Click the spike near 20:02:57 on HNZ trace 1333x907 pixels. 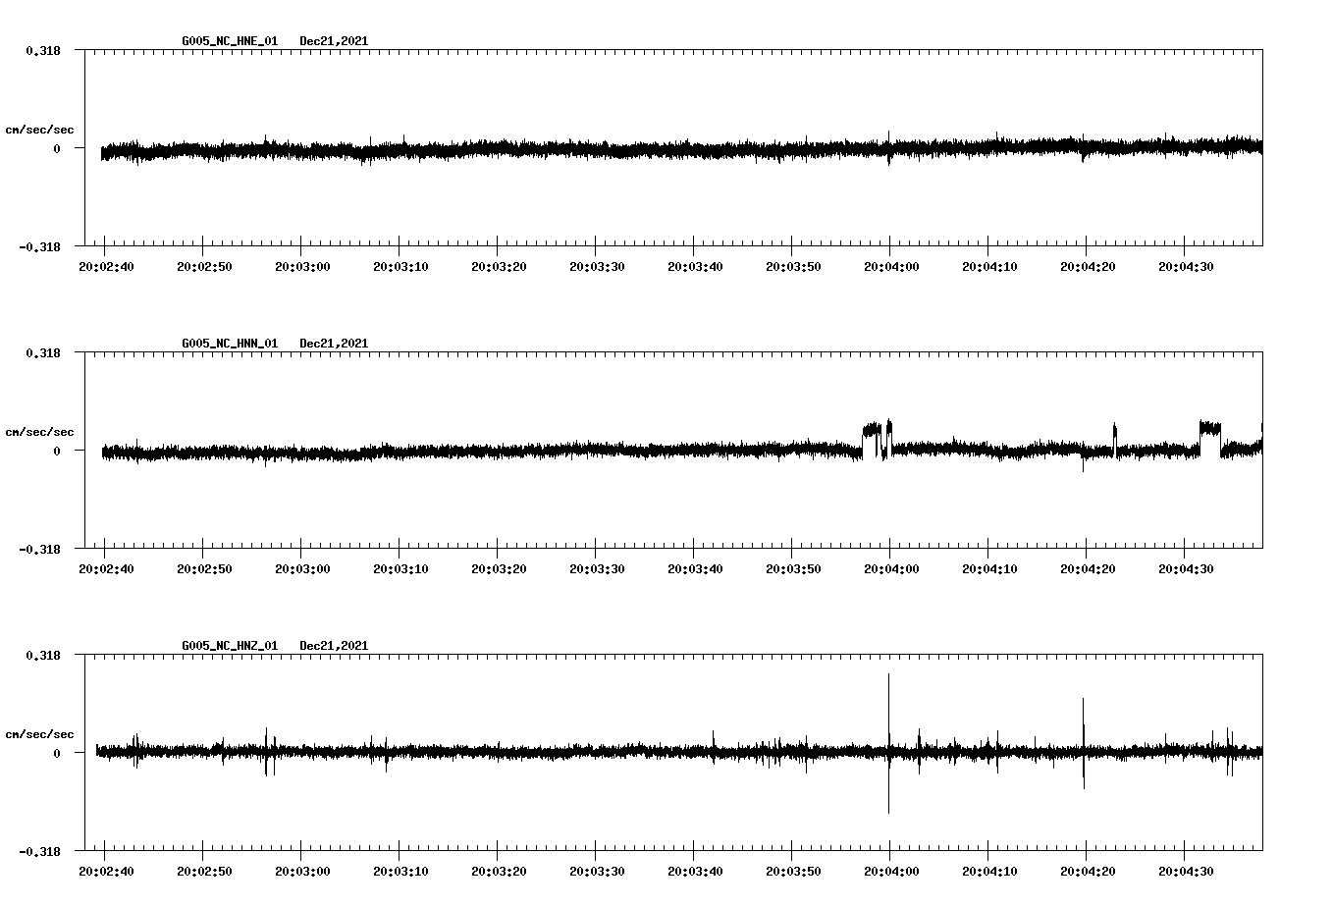click(266, 752)
